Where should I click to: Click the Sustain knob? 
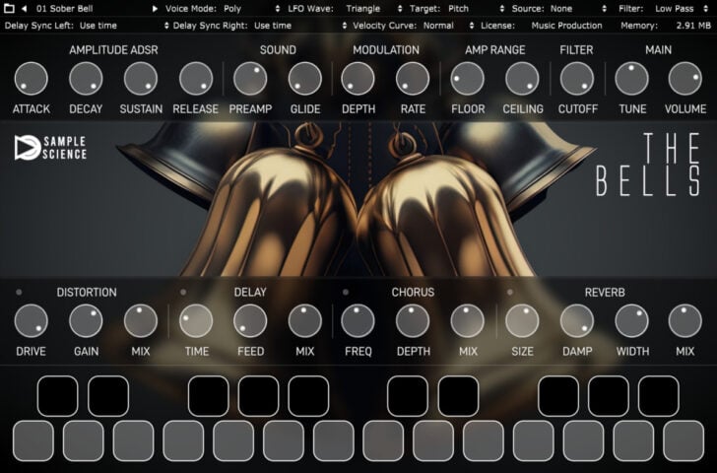[141, 79]
